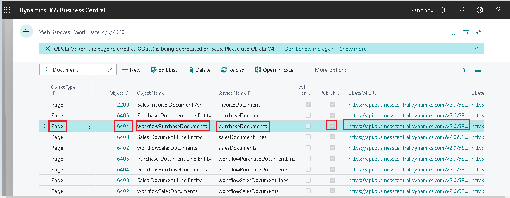The height and width of the screenshot is (198, 510).
Task: Select purchaseDocuments service name cell
Action: [x=243, y=126]
